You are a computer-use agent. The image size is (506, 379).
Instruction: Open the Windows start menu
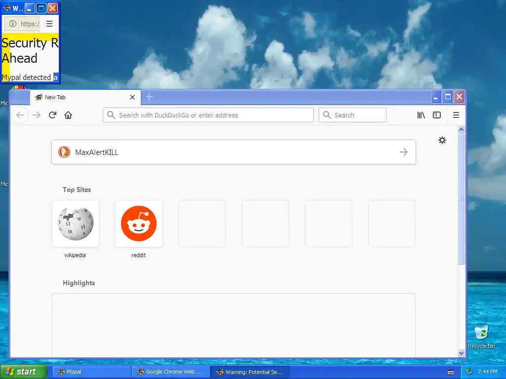(x=23, y=372)
